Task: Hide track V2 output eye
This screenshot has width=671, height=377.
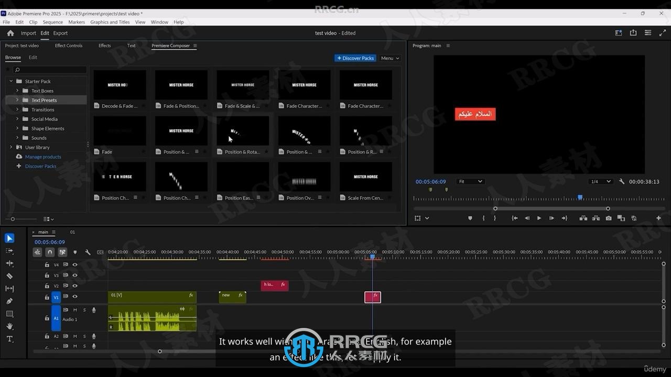Action: pos(75,286)
